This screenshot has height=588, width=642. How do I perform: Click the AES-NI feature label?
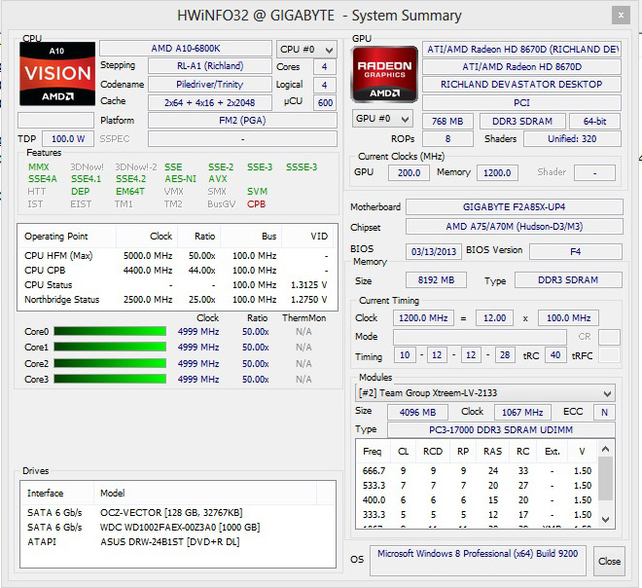click(x=181, y=179)
